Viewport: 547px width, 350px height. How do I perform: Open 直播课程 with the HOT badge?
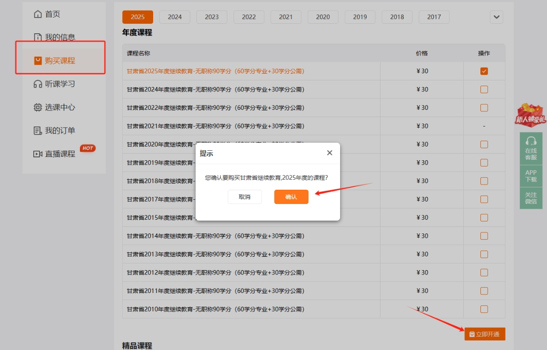point(56,153)
